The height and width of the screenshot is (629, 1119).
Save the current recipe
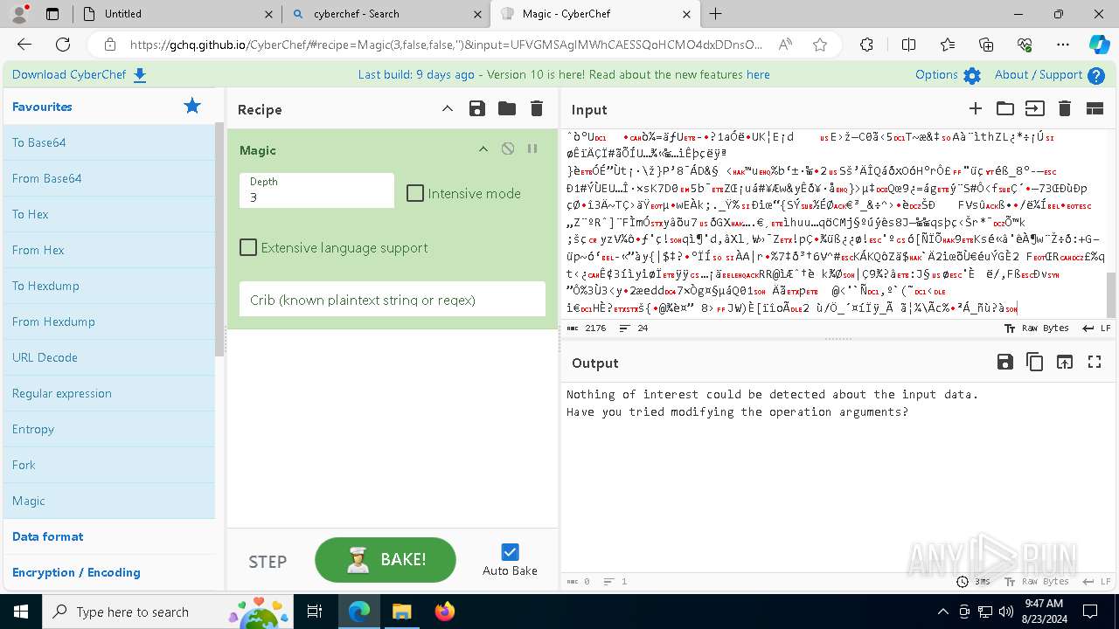click(x=477, y=108)
